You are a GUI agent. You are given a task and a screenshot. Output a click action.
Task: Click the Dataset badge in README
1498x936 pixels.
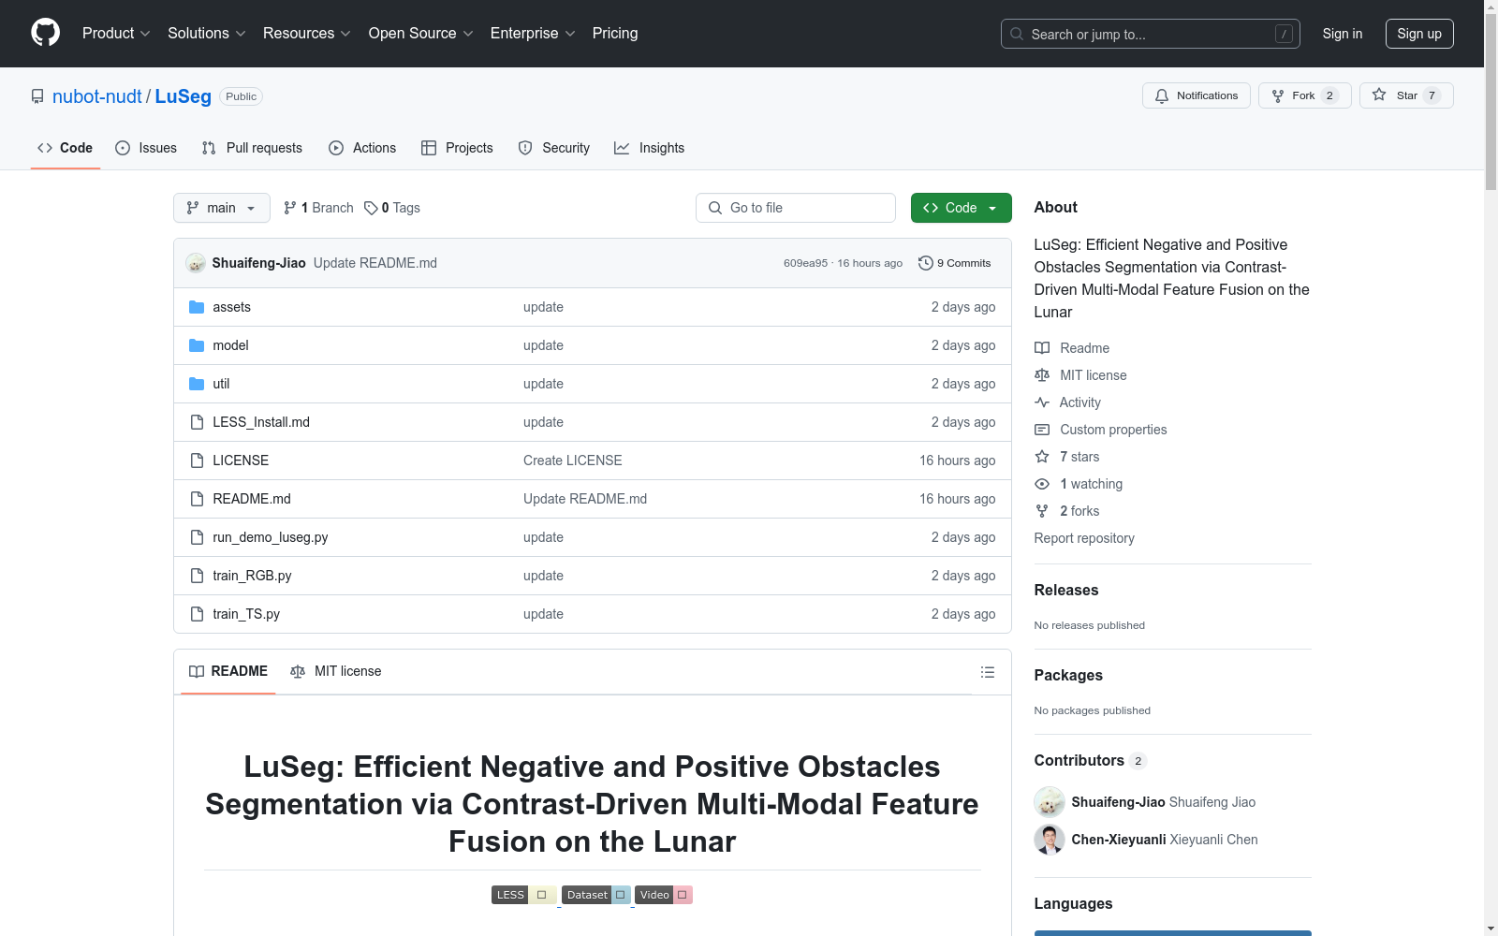coord(596,895)
